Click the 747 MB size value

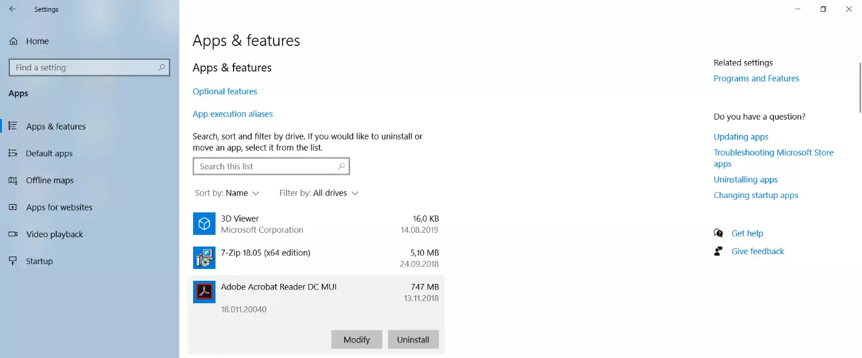(x=425, y=287)
